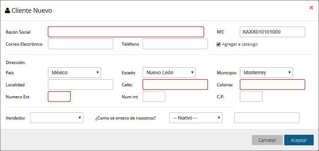Focus the Num int field

click(x=154, y=97)
